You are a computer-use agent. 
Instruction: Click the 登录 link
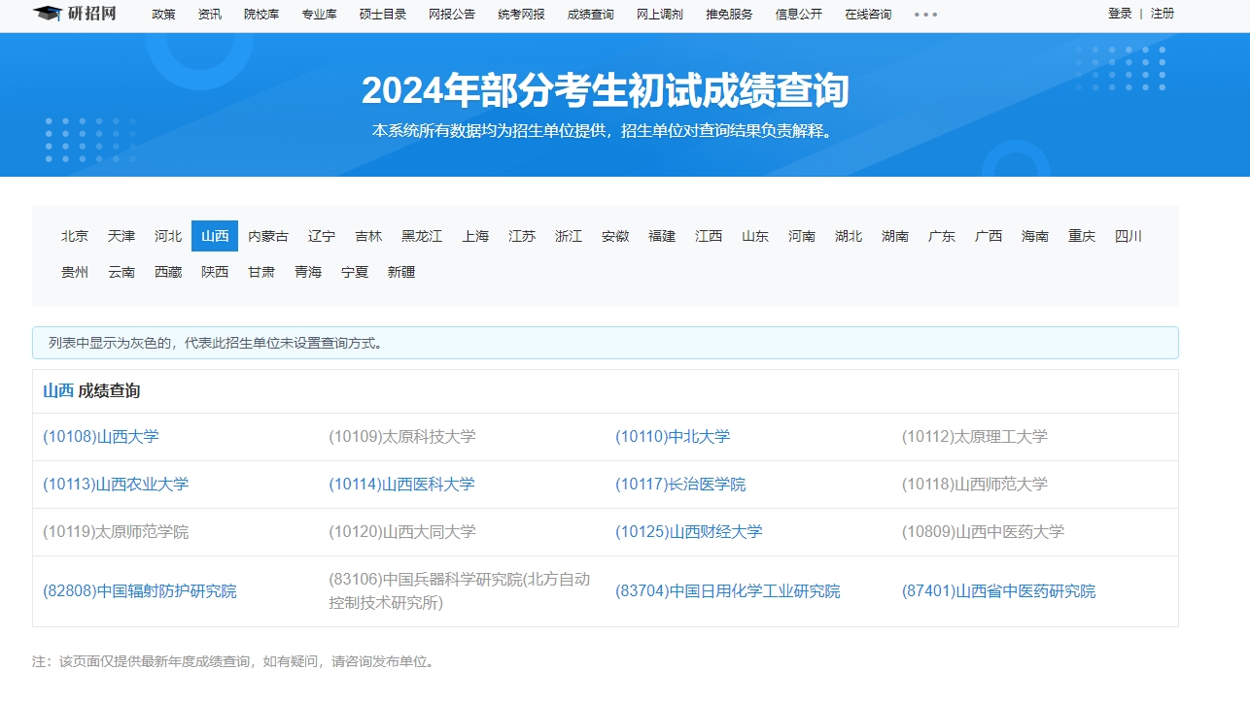1120,14
